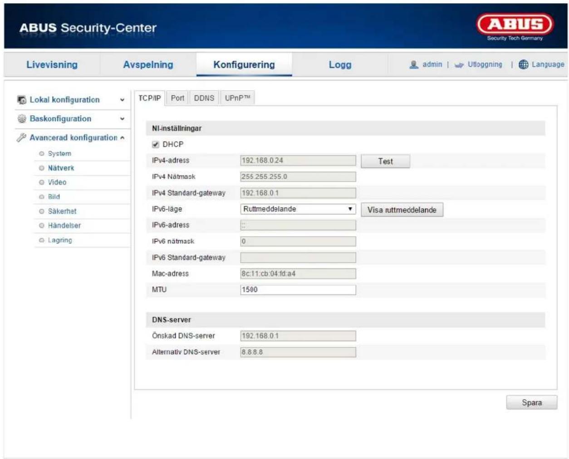Click the bullet icon beside Händelser
This screenshot has height=459, width=569.
point(42,225)
